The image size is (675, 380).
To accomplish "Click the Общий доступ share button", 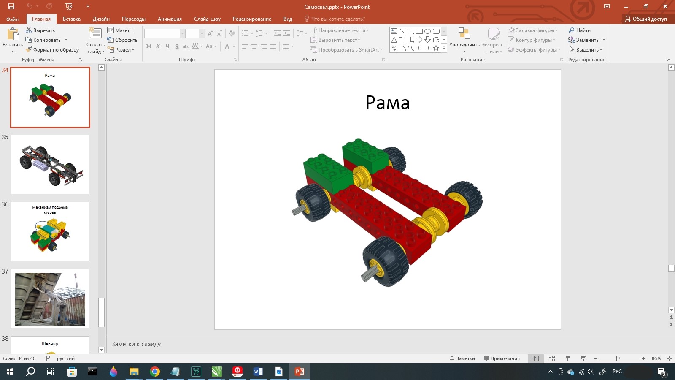I will (x=646, y=19).
